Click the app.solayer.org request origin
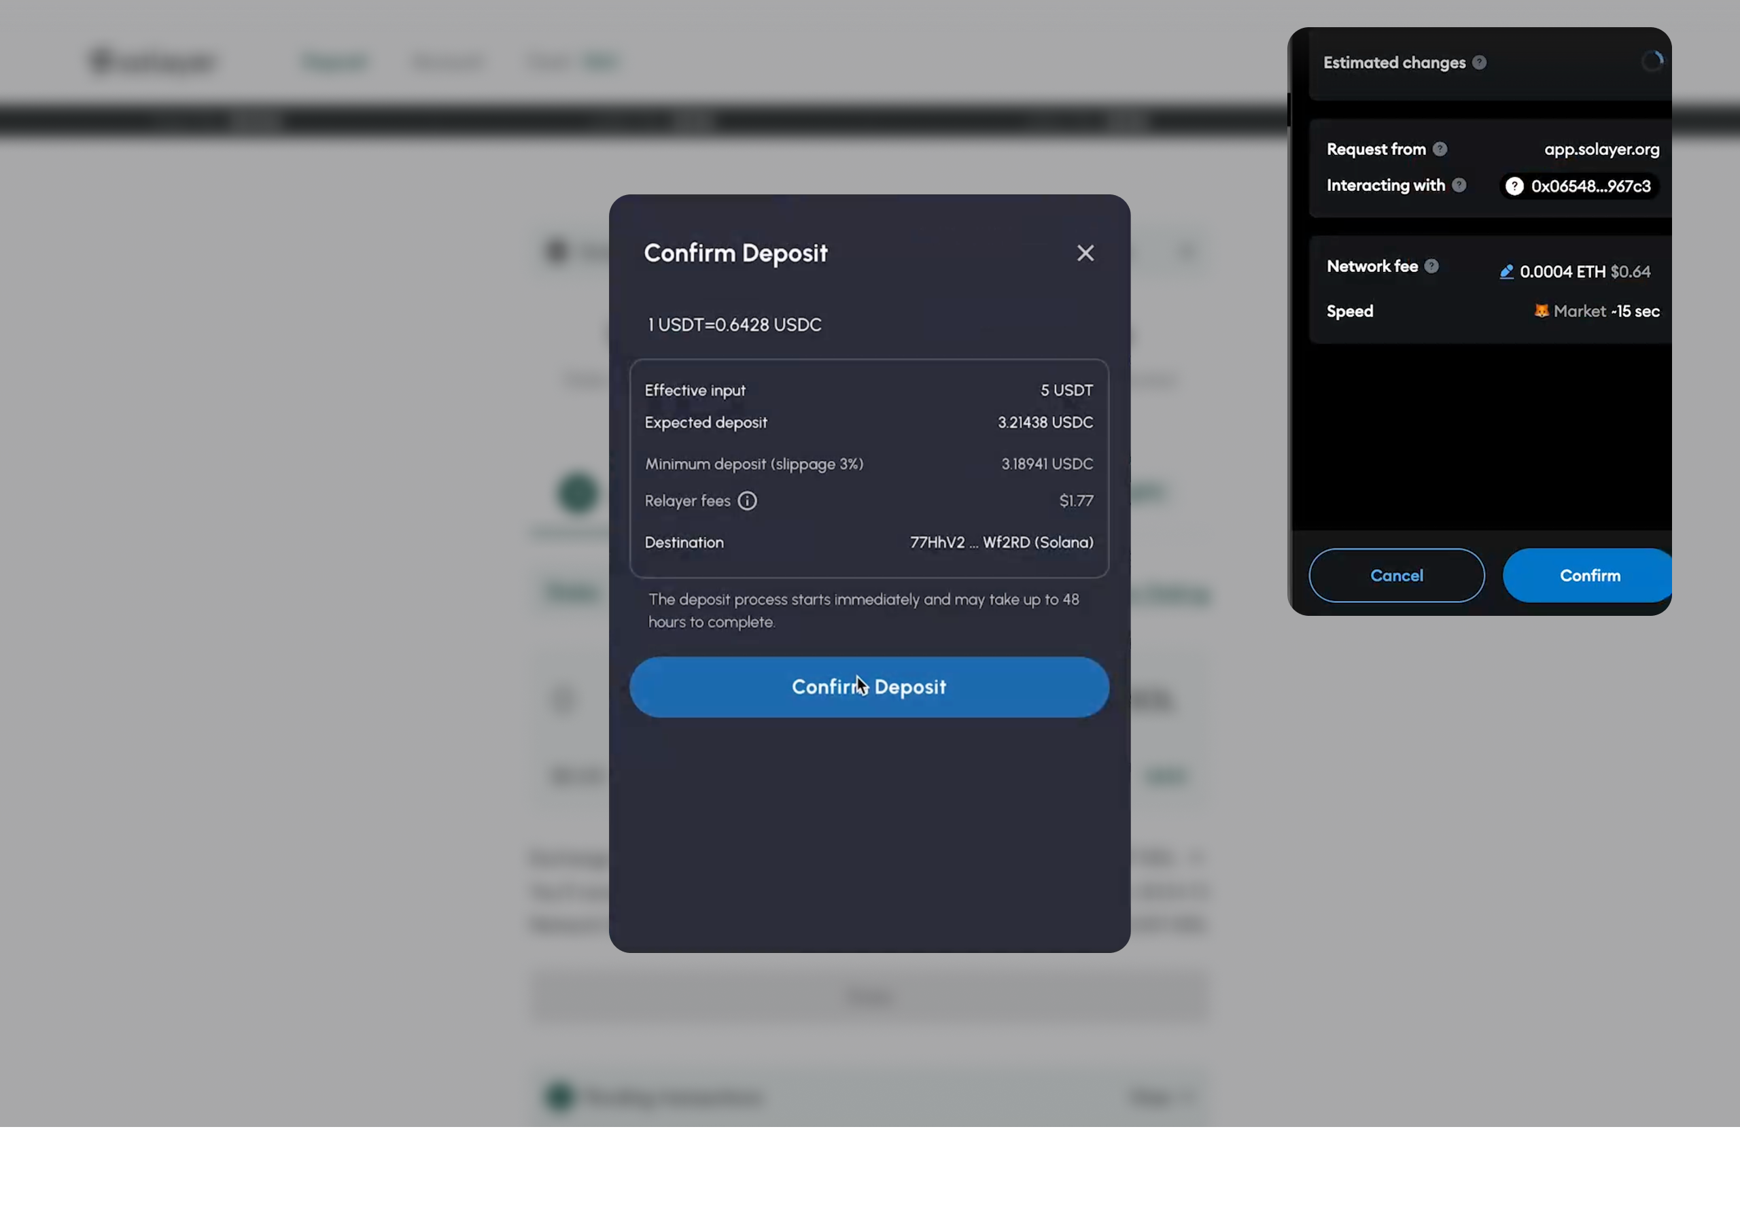The image size is (1740, 1214). 1601,150
